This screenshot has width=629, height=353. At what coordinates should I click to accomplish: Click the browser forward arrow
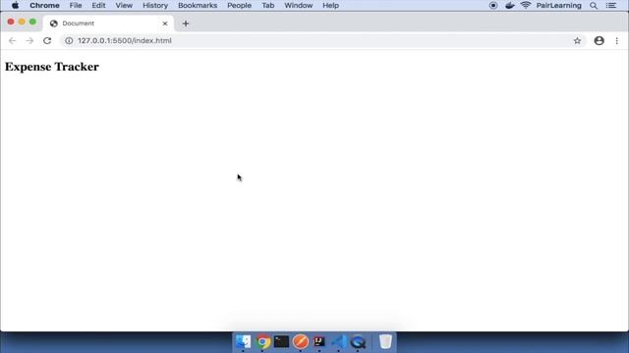(29, 41)
